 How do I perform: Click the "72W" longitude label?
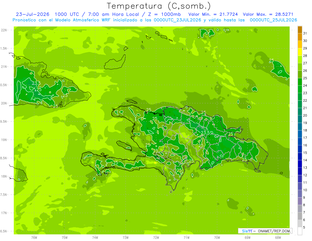pyautogui.click(x=156, y=238)
